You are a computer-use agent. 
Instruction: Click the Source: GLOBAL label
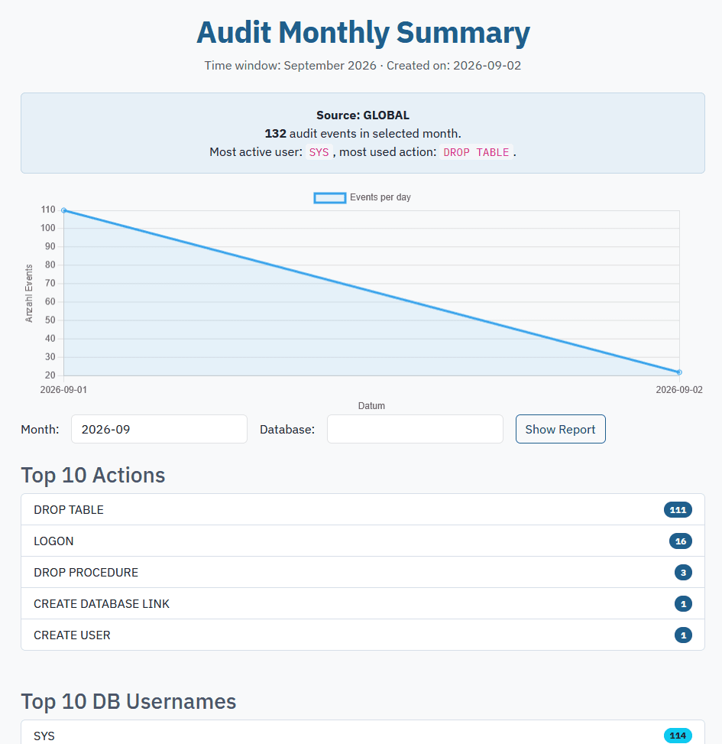(x=363, y=115)
